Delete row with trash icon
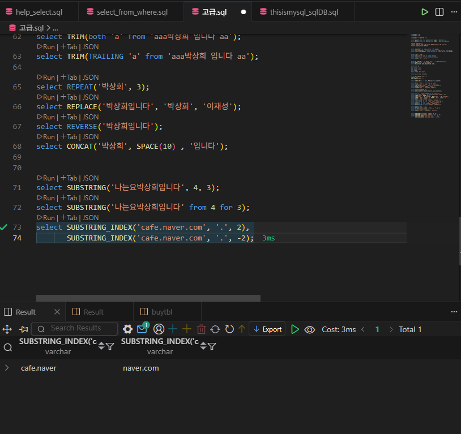The width and height of the screenshot is (461, 434). (201, 329)
